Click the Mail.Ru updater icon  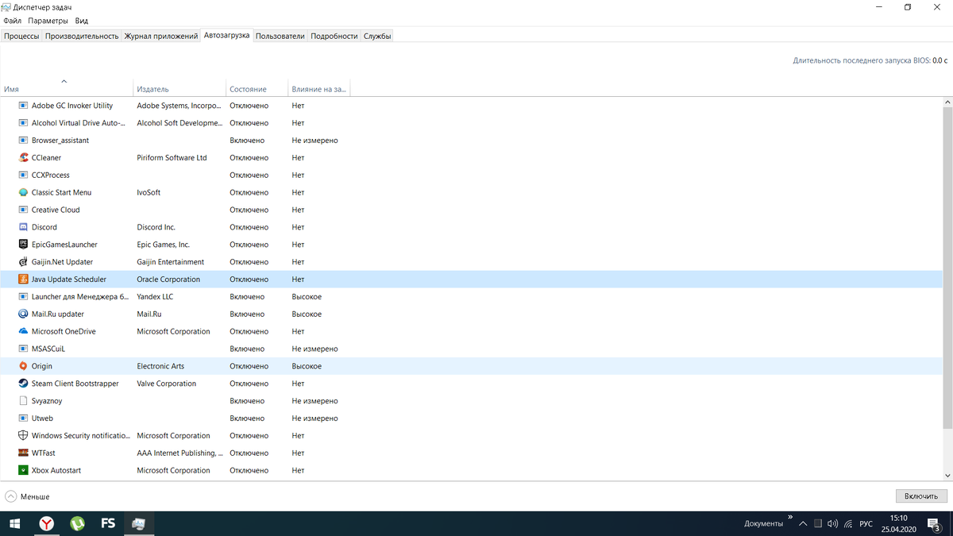[23, 314]
